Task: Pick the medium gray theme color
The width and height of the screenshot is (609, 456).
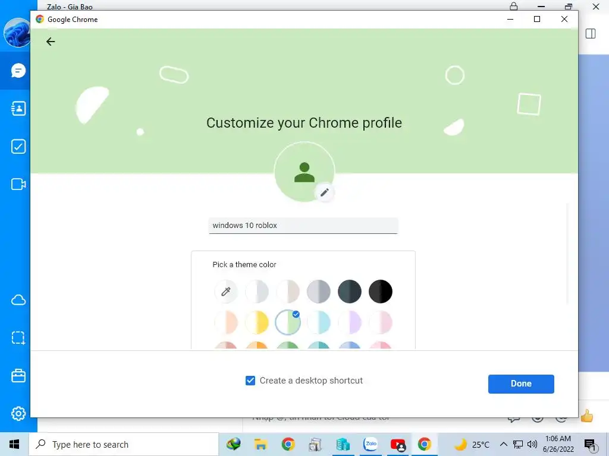Action: (319, 291)
